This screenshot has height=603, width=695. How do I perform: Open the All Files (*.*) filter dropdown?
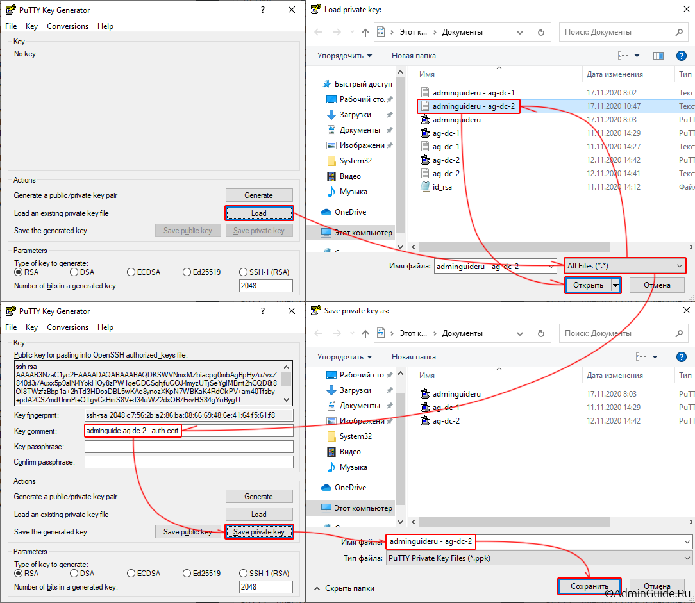[625, 265]
